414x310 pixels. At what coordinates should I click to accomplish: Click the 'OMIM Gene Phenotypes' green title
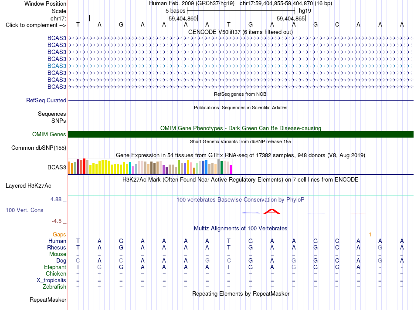241,128
